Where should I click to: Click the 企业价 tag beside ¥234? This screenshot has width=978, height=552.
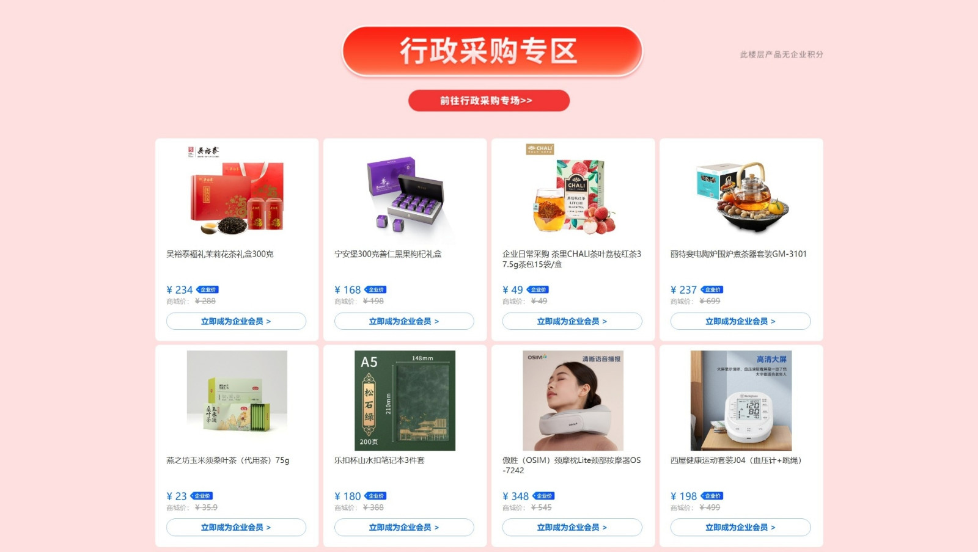[x=208, y=289]
